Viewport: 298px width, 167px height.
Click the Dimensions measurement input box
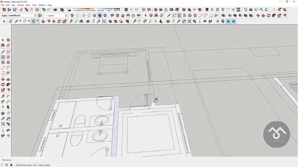[x=23, y=160]
